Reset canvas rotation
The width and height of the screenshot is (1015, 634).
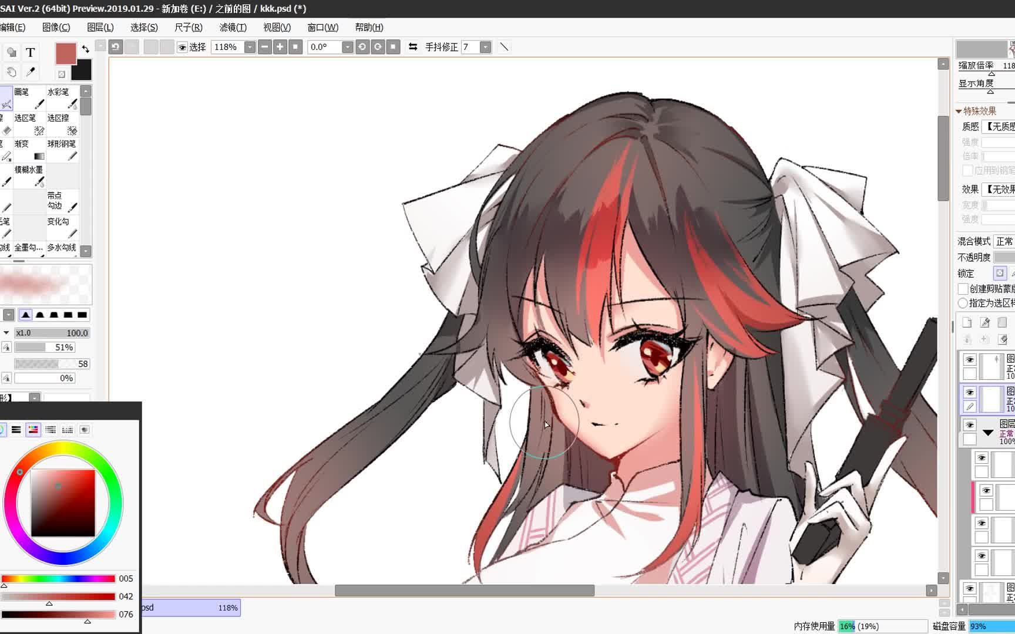pyautogui.click(x=393, y=47)
